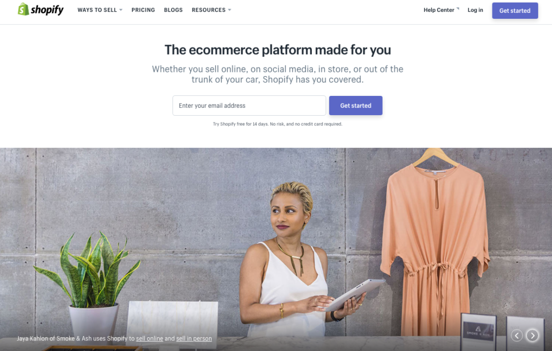This screenshot has width=552, height=351.
Task: Show the previous slide with the left arrow
Action: point(517,335)
